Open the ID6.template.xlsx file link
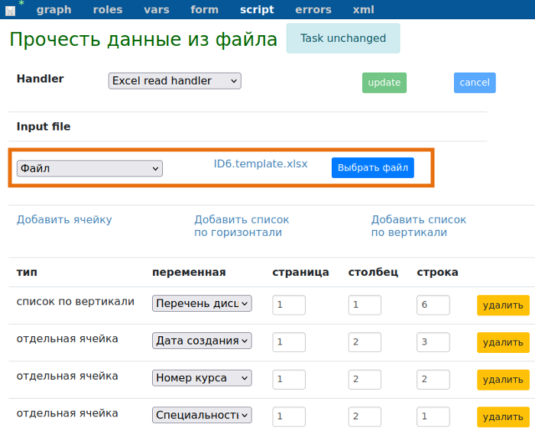This screenshot has height=440, width=535. tap(261, 163)
